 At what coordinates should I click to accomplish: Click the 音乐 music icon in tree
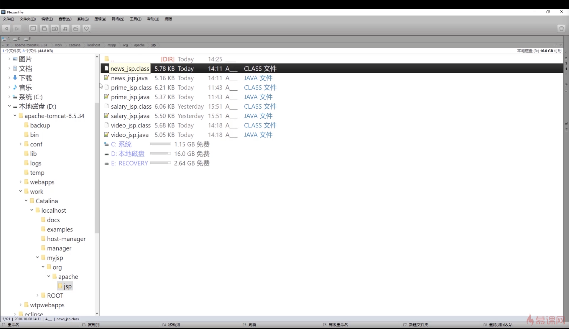click(15, 87)
